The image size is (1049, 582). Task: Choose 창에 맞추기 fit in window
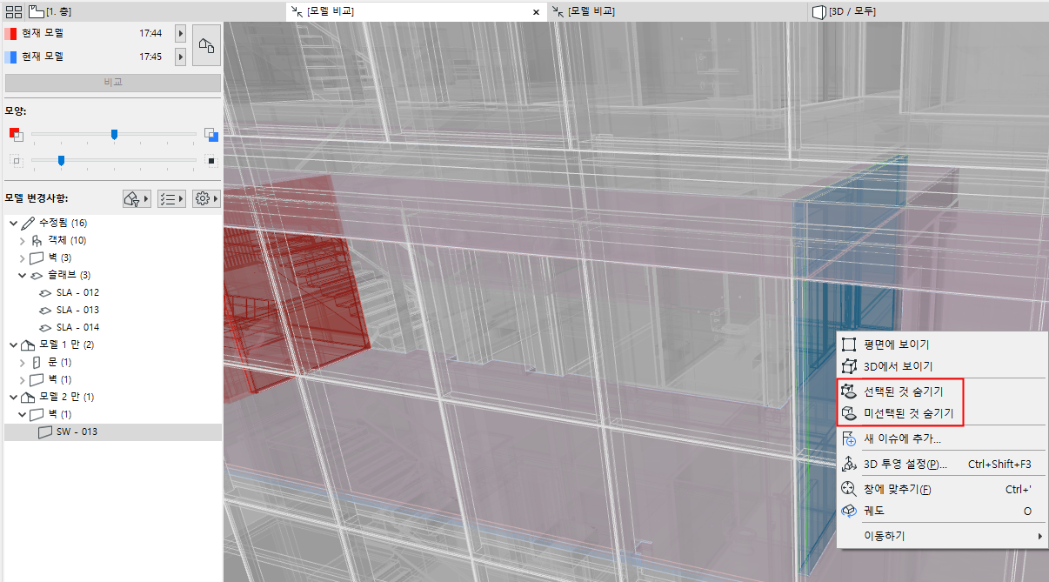point(942,490)
